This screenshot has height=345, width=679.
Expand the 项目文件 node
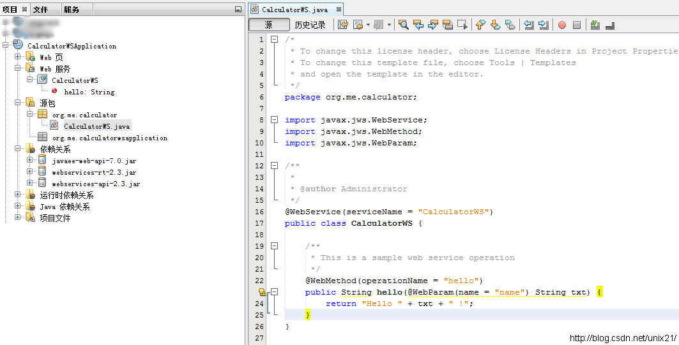click(17, 217)
